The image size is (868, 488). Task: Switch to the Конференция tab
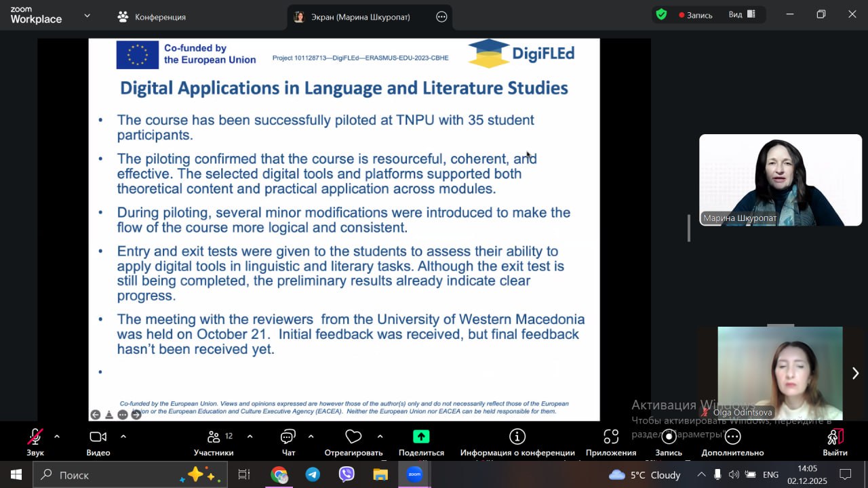152,17
